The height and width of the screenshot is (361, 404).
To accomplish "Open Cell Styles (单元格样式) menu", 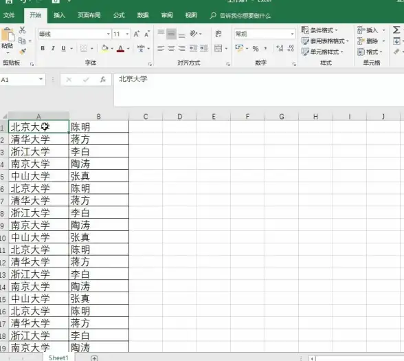I will tap(323, 52).
